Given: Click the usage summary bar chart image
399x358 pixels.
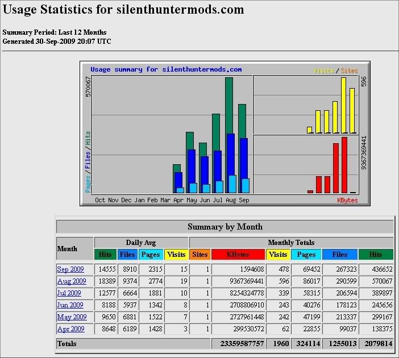Looking at the screenshot, I should click(x=225, y=134).
